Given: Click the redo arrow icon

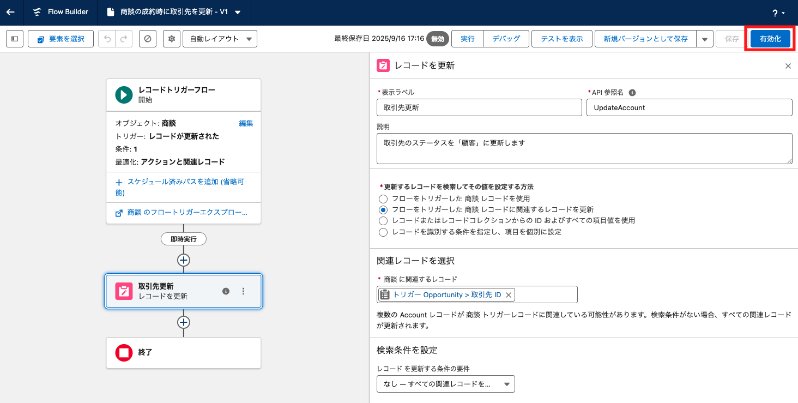Looking at the screenshot, I should click(x=124, y=39).
